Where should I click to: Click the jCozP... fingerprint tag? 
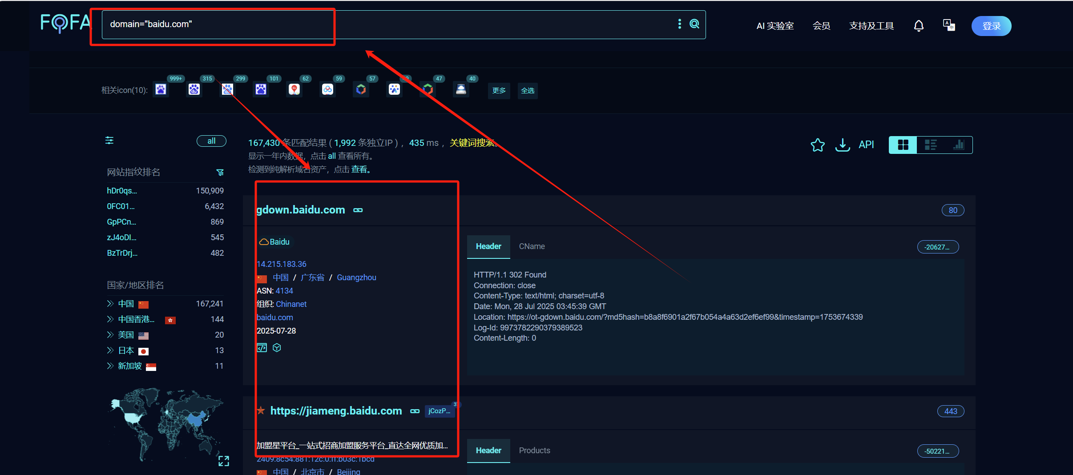click(x=439, y=411)
